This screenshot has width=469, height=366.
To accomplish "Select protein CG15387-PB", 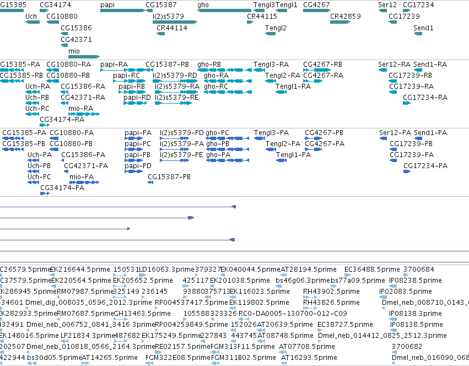I will (x=169, y=177).
